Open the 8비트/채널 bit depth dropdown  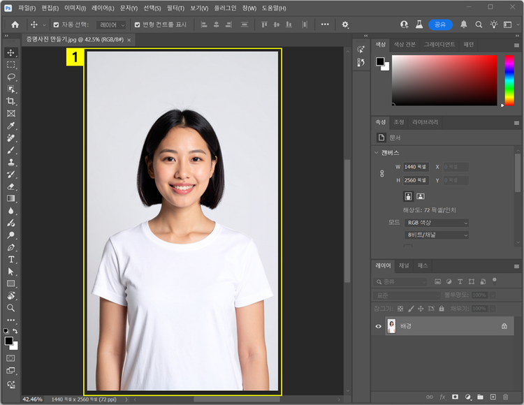tap(437, 235)
